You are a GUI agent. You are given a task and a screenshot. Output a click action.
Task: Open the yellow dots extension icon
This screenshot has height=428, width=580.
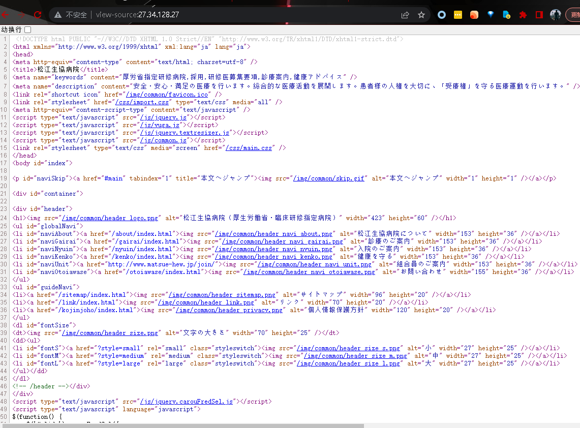coord(458,15)
